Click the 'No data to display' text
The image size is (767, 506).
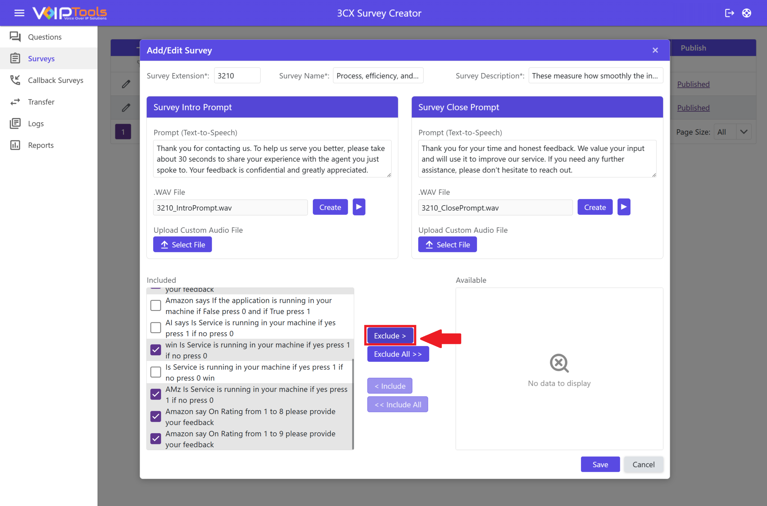coord(559,383)
